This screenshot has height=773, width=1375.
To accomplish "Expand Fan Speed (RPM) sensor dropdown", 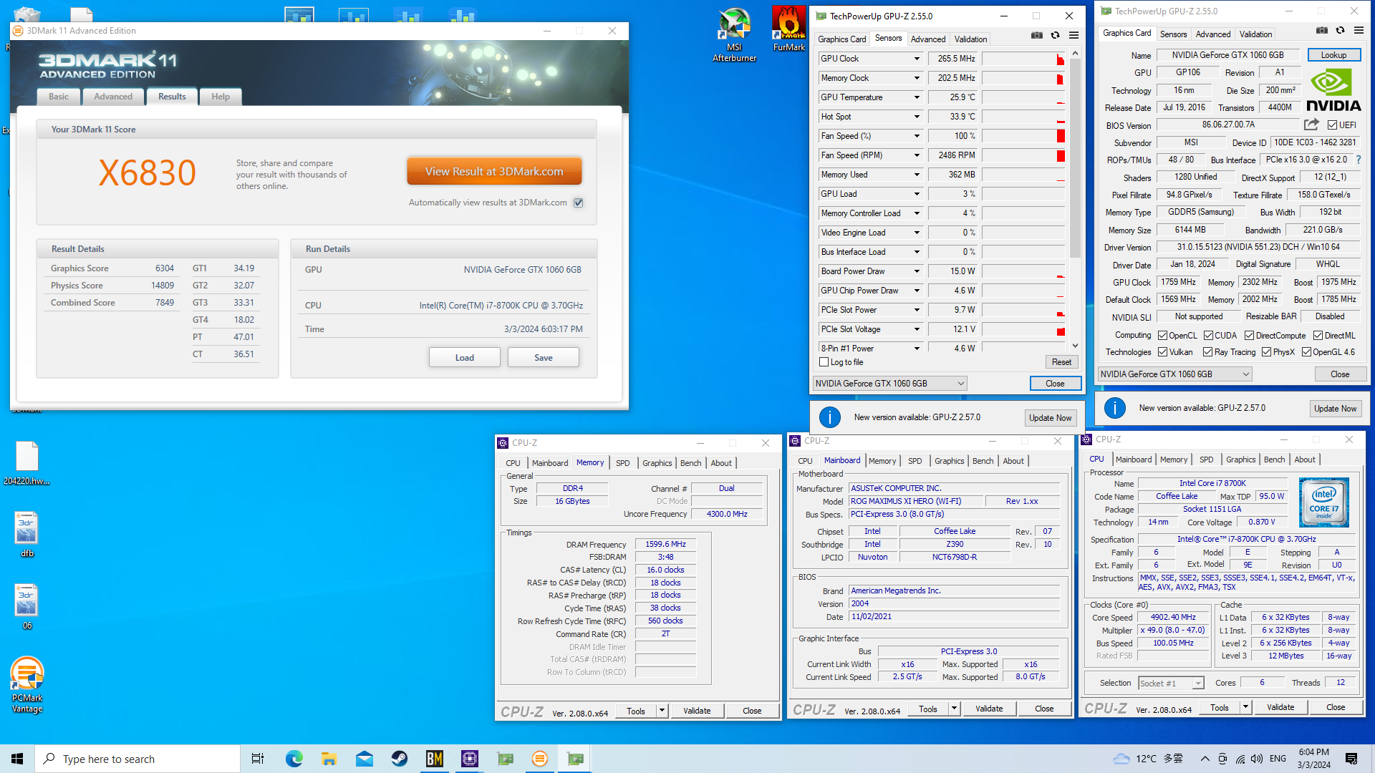I will (917, 155).
